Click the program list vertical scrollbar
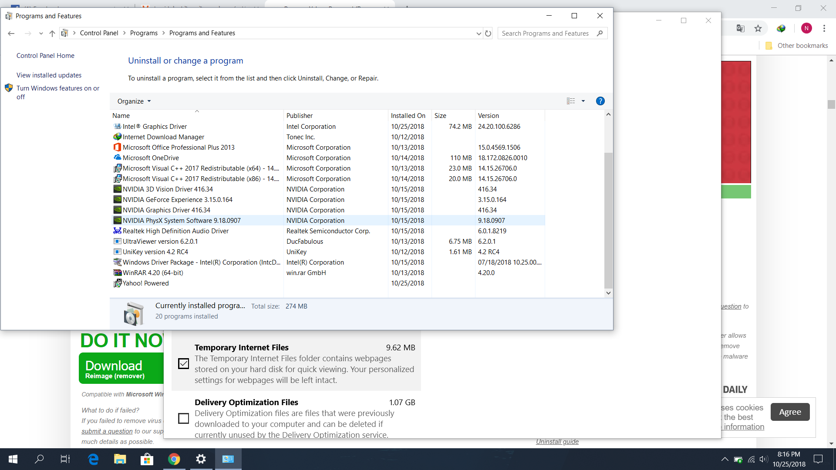This screenshot has width=836, height=470. (x=608, y=220)
